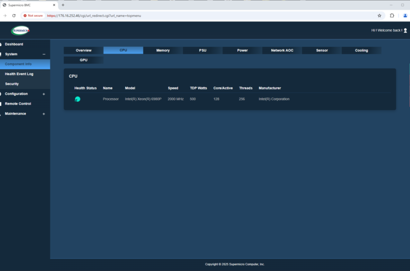Open the user profile icon beside Welcome back

(405, 30)
